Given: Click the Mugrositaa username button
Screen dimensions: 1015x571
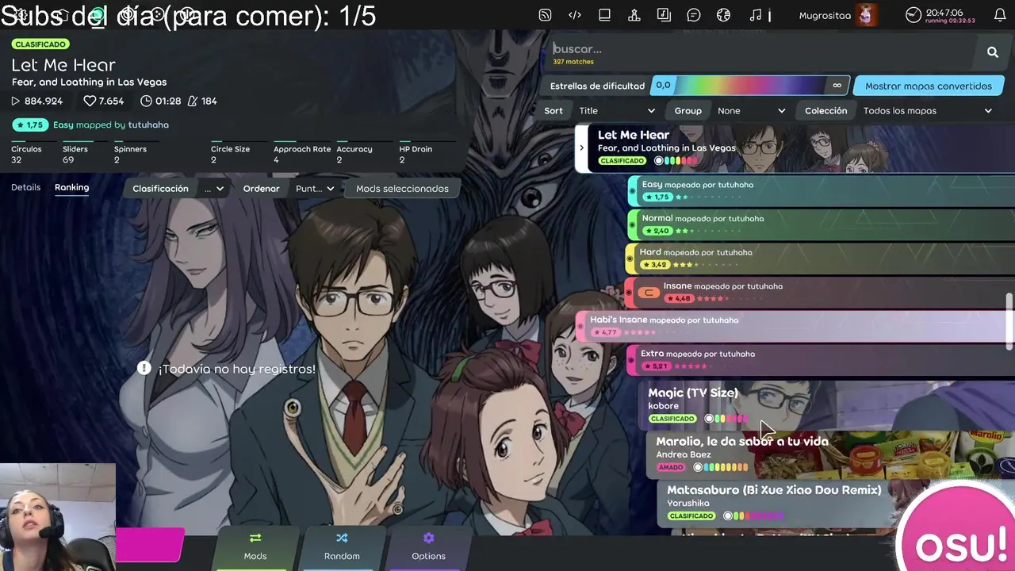Looking at the screenshot, I should point(825,16).
